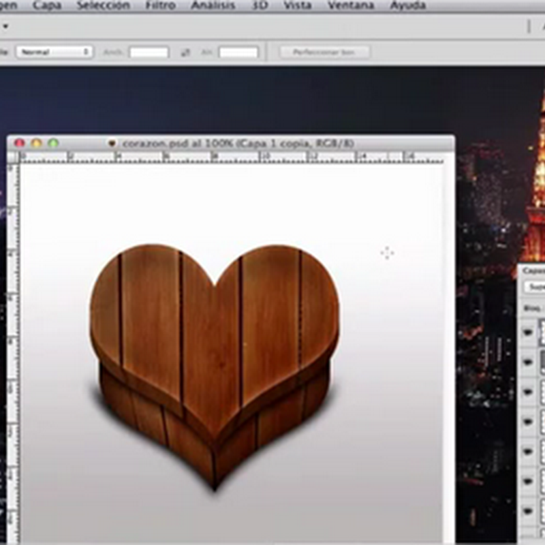Viewport: 545px width, 545px height.
Task: Open the tool preset picker arrow
Action: click(5, 26)
